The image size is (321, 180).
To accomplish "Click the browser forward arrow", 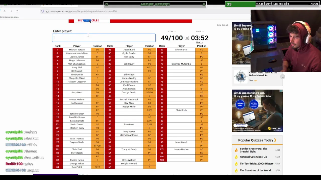I will click(x=11, y=11).
